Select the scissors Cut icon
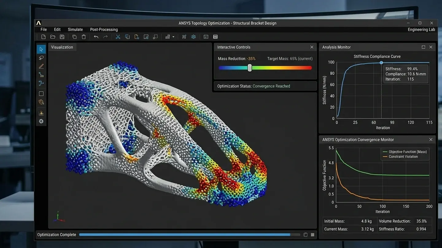Screen dimensions: 442x248 tap(118, 37)
